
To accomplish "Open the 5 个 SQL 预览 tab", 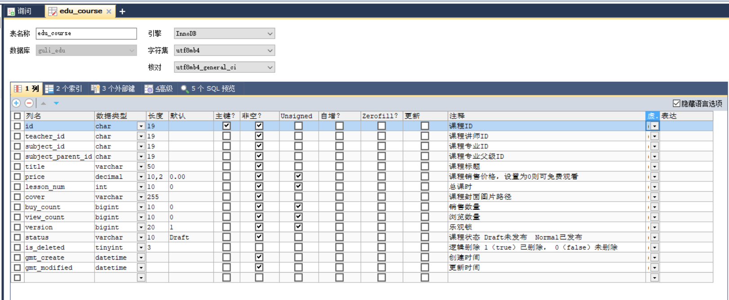I will pyautogui.click(x=208, y=89).
